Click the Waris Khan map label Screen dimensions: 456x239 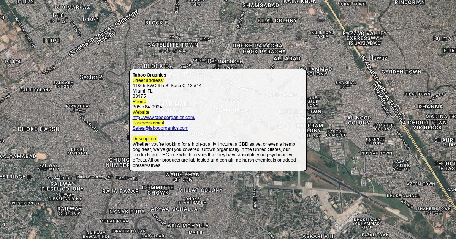(182, 175)
